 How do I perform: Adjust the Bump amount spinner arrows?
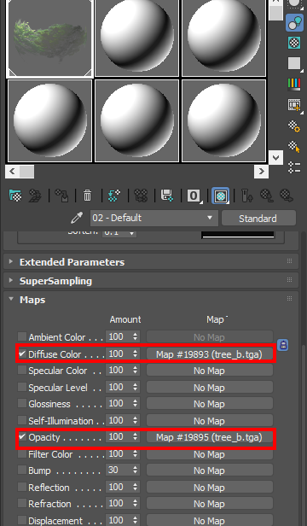point(135,470)
